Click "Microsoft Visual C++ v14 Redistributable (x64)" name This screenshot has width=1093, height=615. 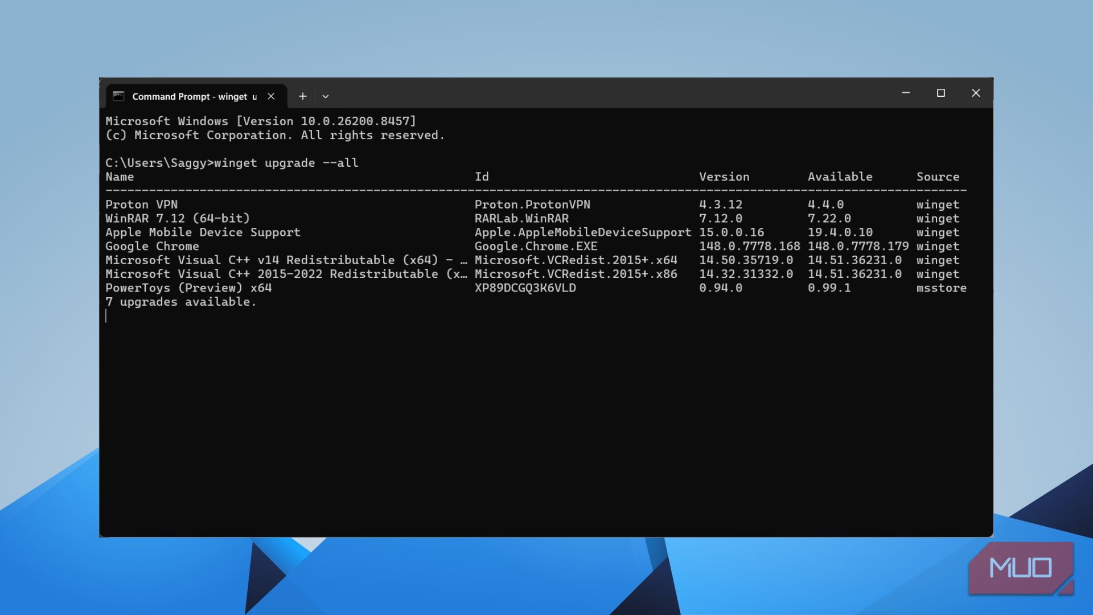pos(272,260)
